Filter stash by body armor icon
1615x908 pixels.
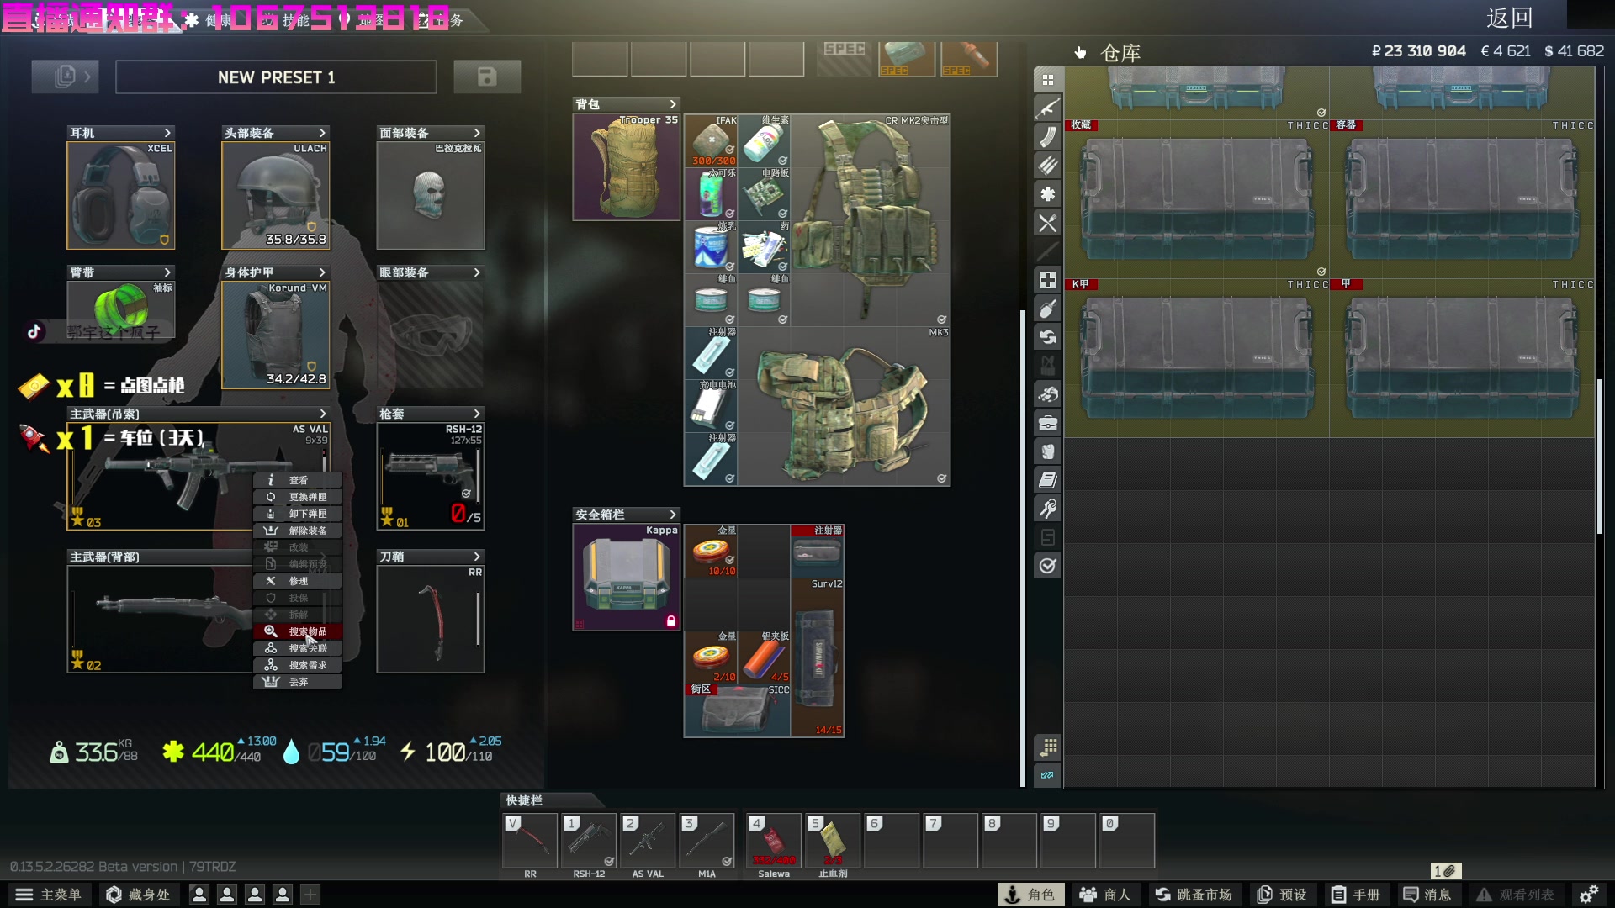1047,451
